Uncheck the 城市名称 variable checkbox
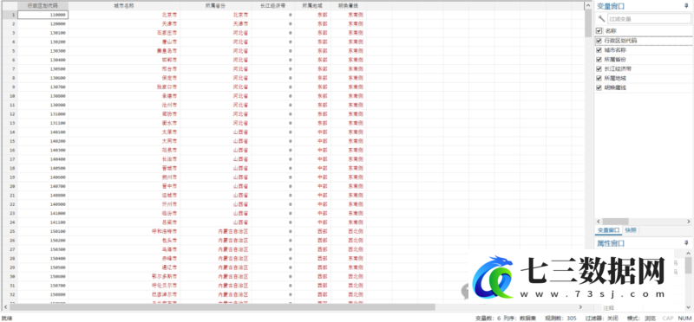This screenshot has width=694, height=322. pyautogui.click(x=599, y=50)
